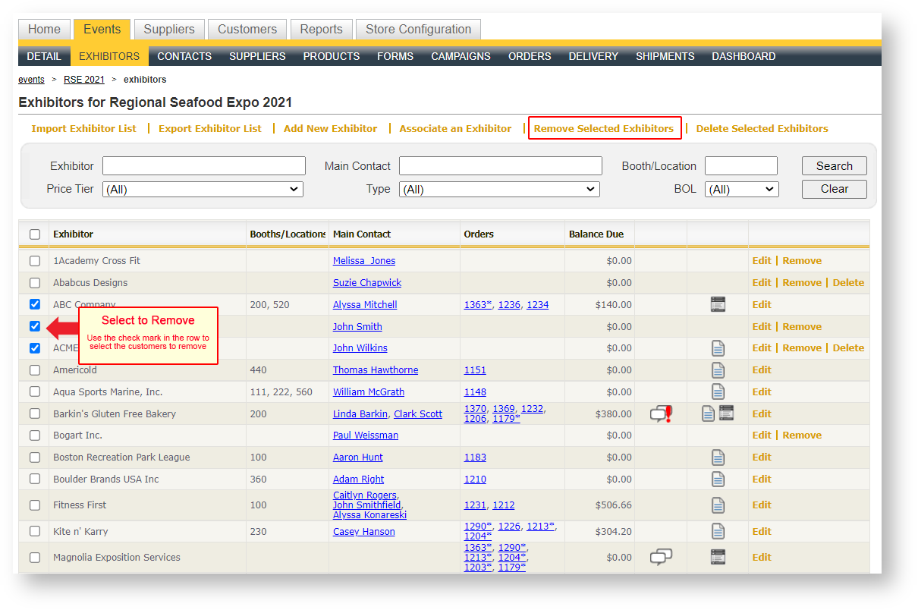Viewport: 918px width, 610px height.
Task: Open the dark form icon for Barkin's Gluten Free Bakery
Action: coord(726,413)
